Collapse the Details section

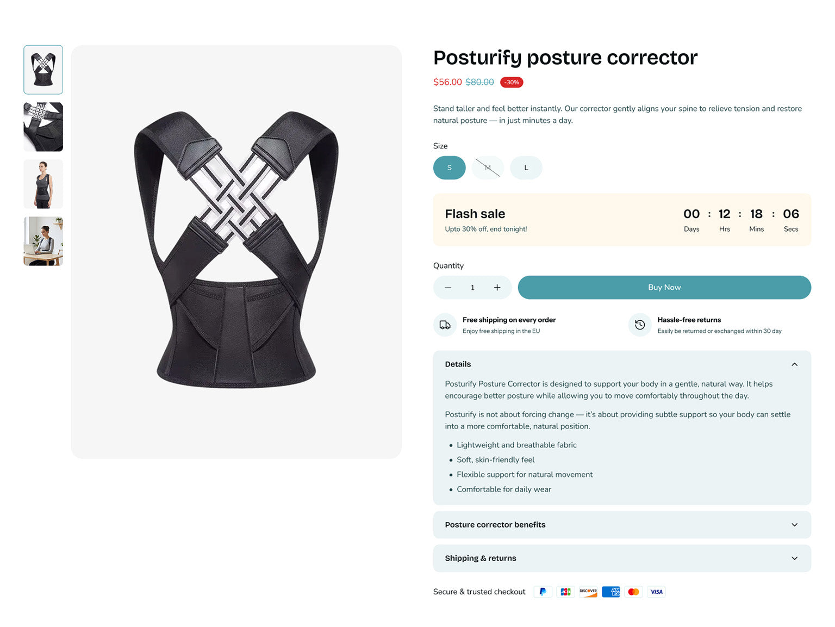[x=794, y=364]
